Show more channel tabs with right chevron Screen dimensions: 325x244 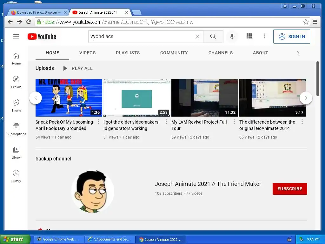tap(298, 53)
